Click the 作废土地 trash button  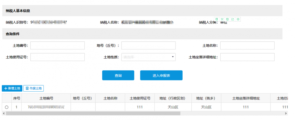34,88
